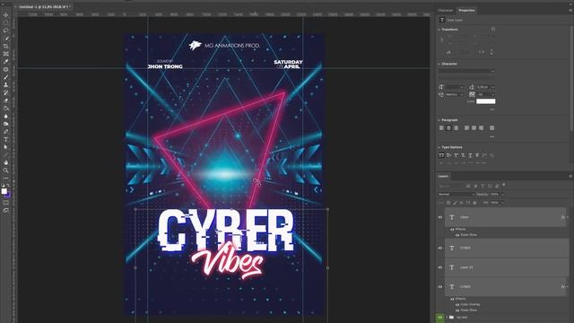Lock all layer attributes padlock
This screenshot has height=323, width=574.
click(x=474, y=203)
